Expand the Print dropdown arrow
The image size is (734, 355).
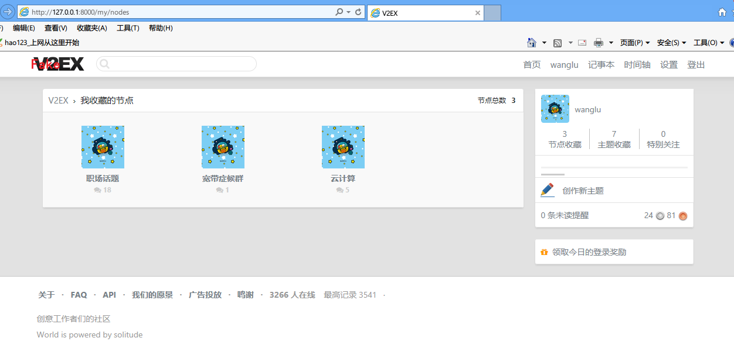click(x=610, y=43)
